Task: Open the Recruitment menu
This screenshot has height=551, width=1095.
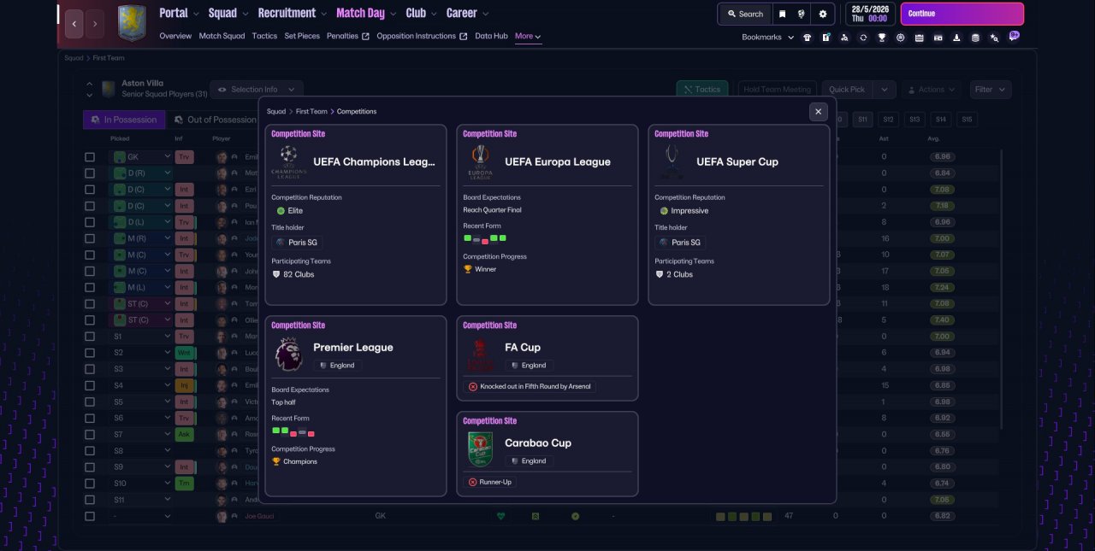Action: tap(293, 13)
